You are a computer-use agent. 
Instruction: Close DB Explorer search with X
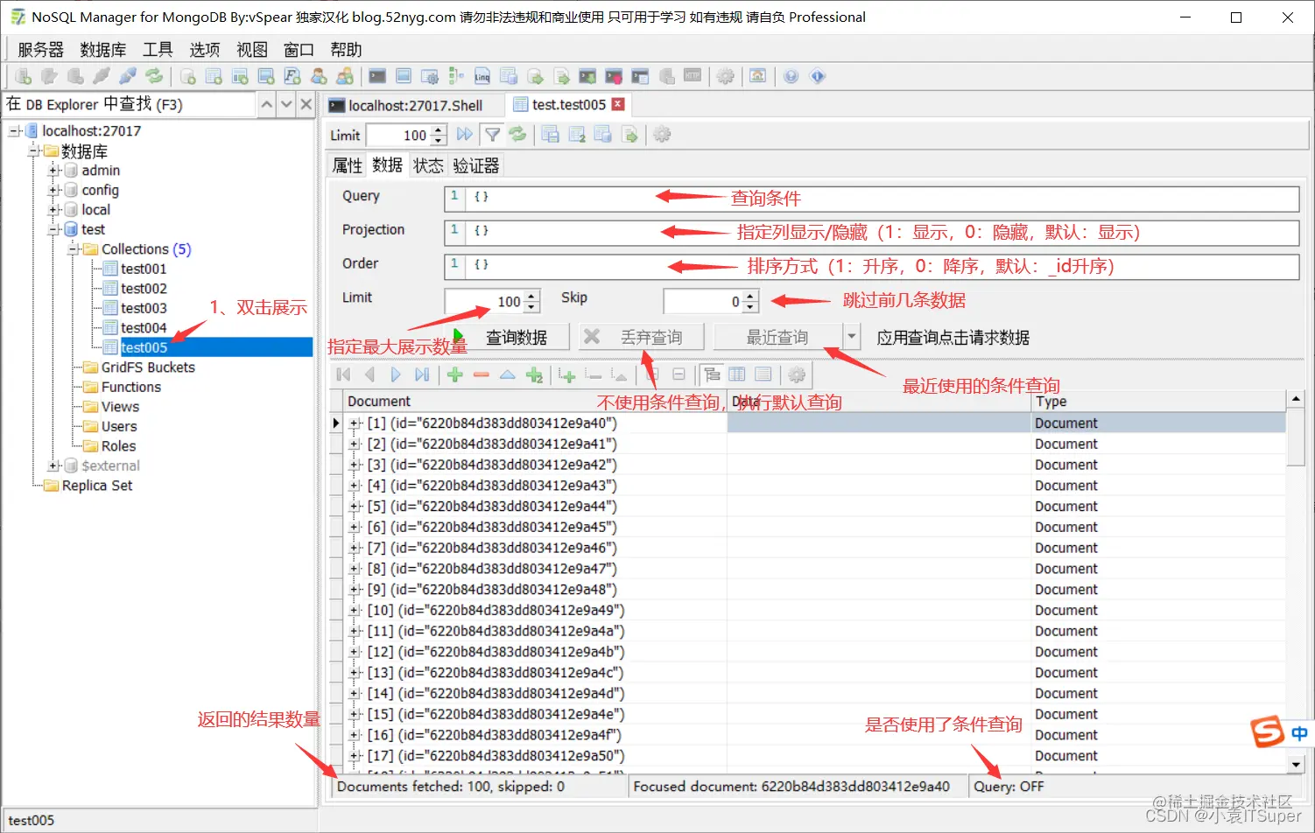tap(306, 104)
